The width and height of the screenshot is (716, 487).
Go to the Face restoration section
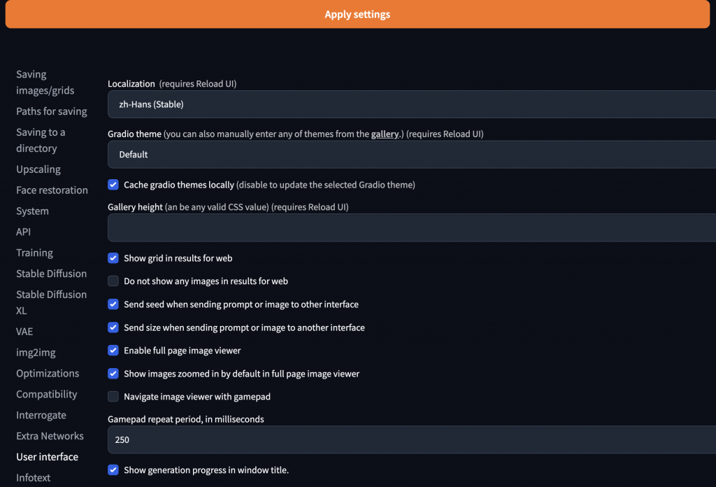[x=52, y=190]
